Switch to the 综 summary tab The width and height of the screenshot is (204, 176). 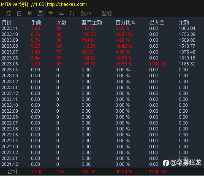[8, 14]
